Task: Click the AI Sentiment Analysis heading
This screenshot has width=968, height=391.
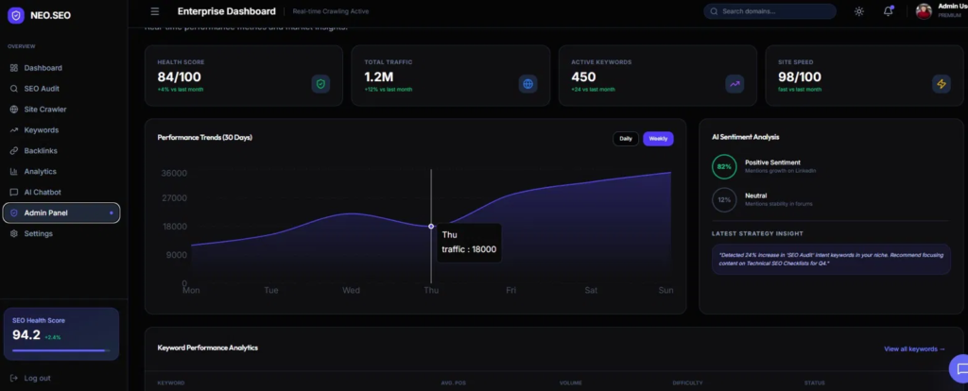Action: coord(745,137)
